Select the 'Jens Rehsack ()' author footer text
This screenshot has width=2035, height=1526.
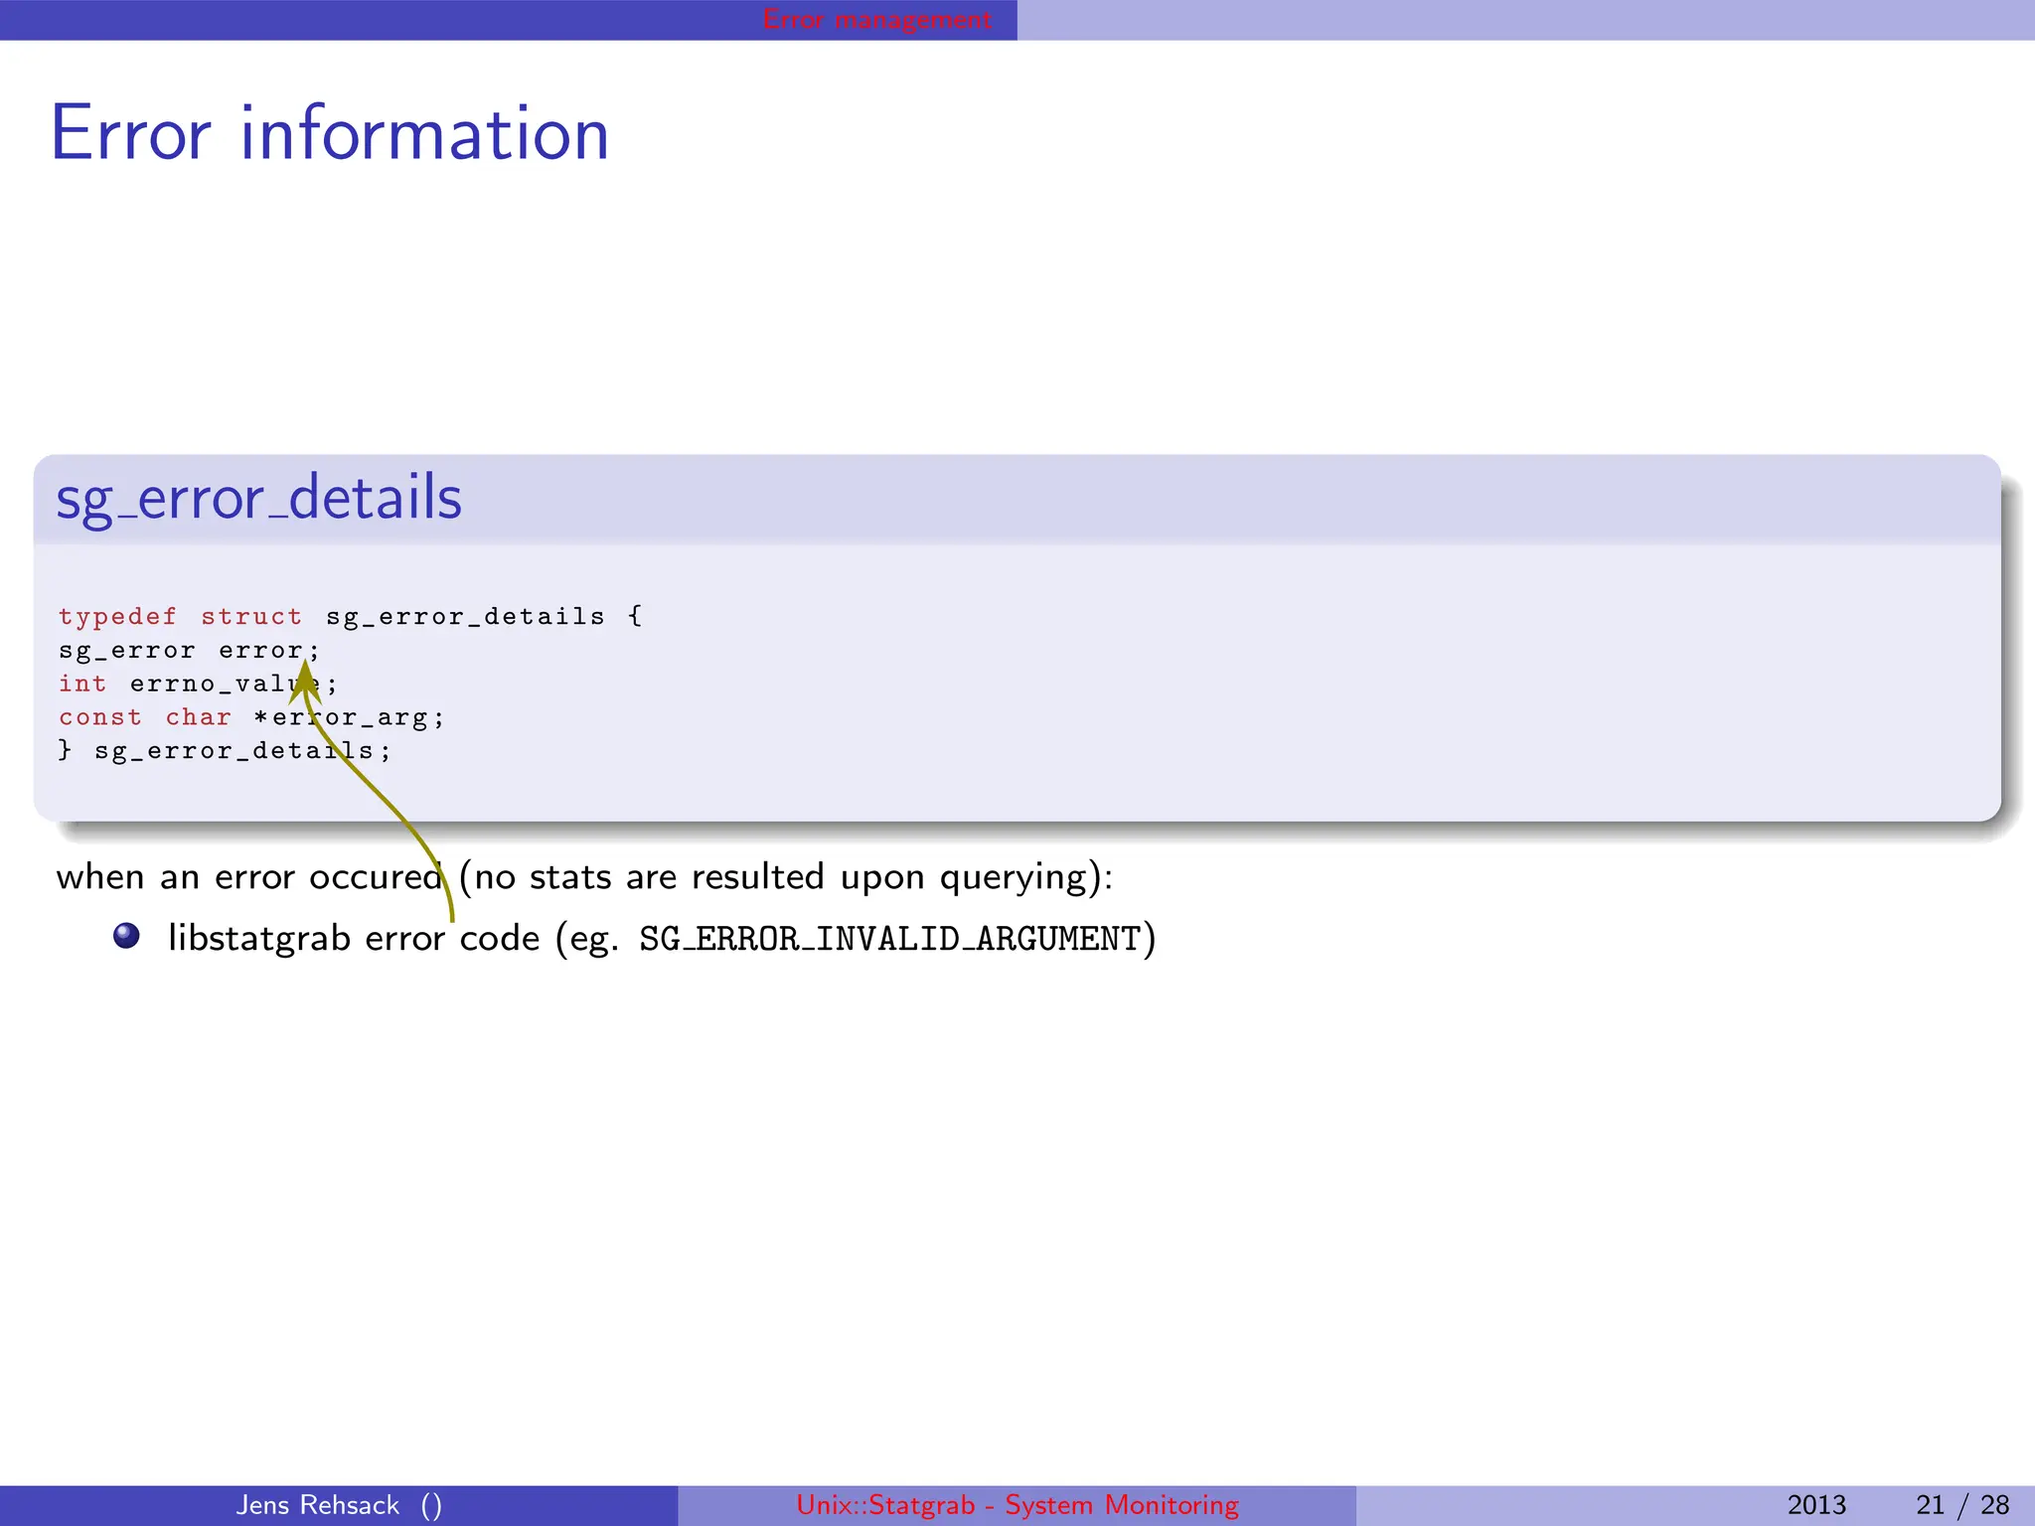(339, 1505)
